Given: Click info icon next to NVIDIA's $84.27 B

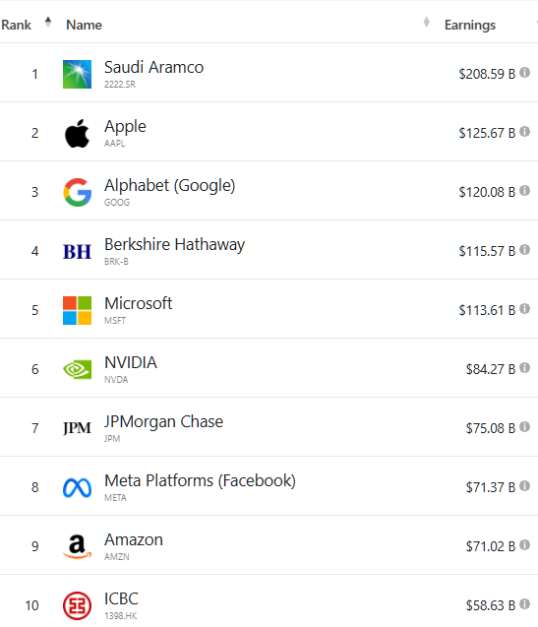Looking at the screenshot, I should [525, 368].
